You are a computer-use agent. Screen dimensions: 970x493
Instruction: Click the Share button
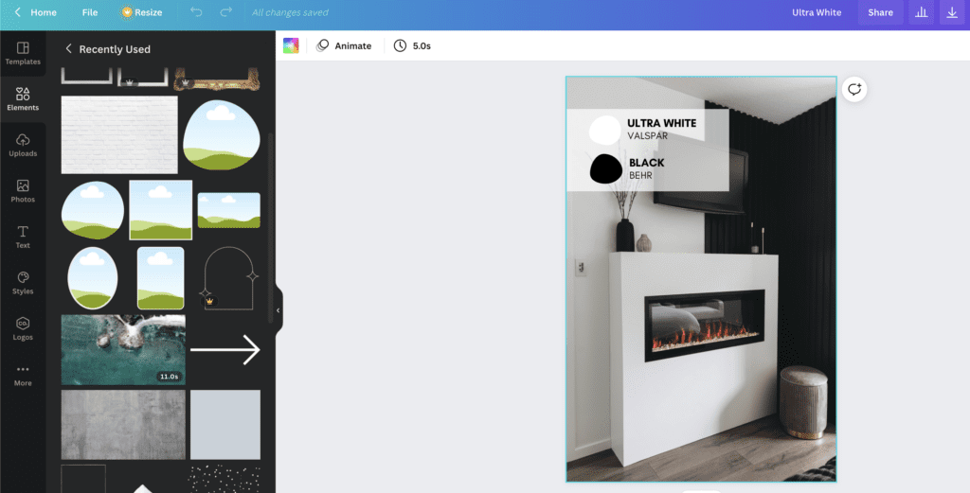point(880,12)
